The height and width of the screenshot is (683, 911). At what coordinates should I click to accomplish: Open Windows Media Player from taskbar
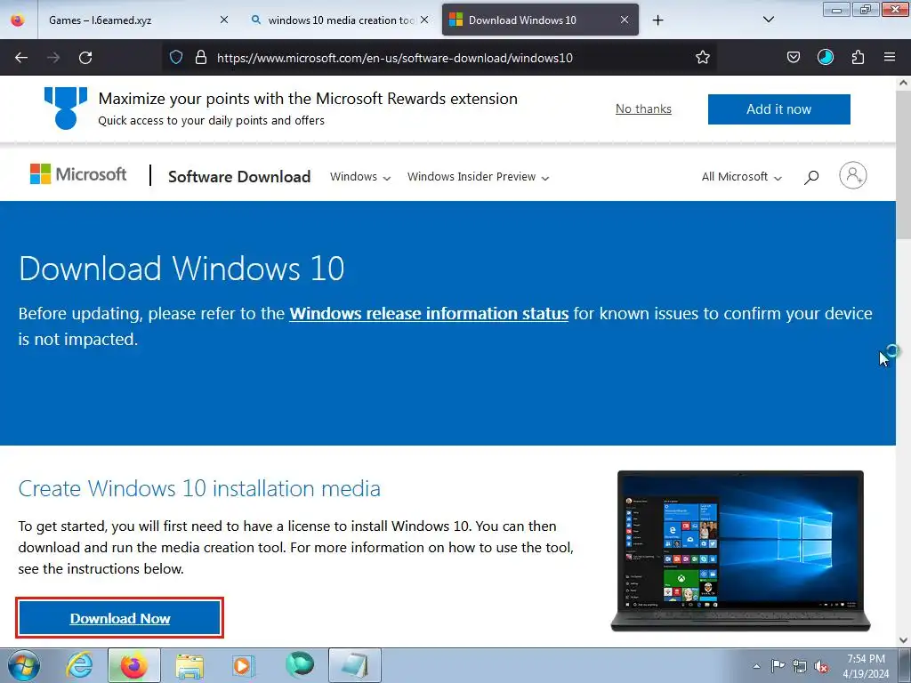tap(243, 665)
